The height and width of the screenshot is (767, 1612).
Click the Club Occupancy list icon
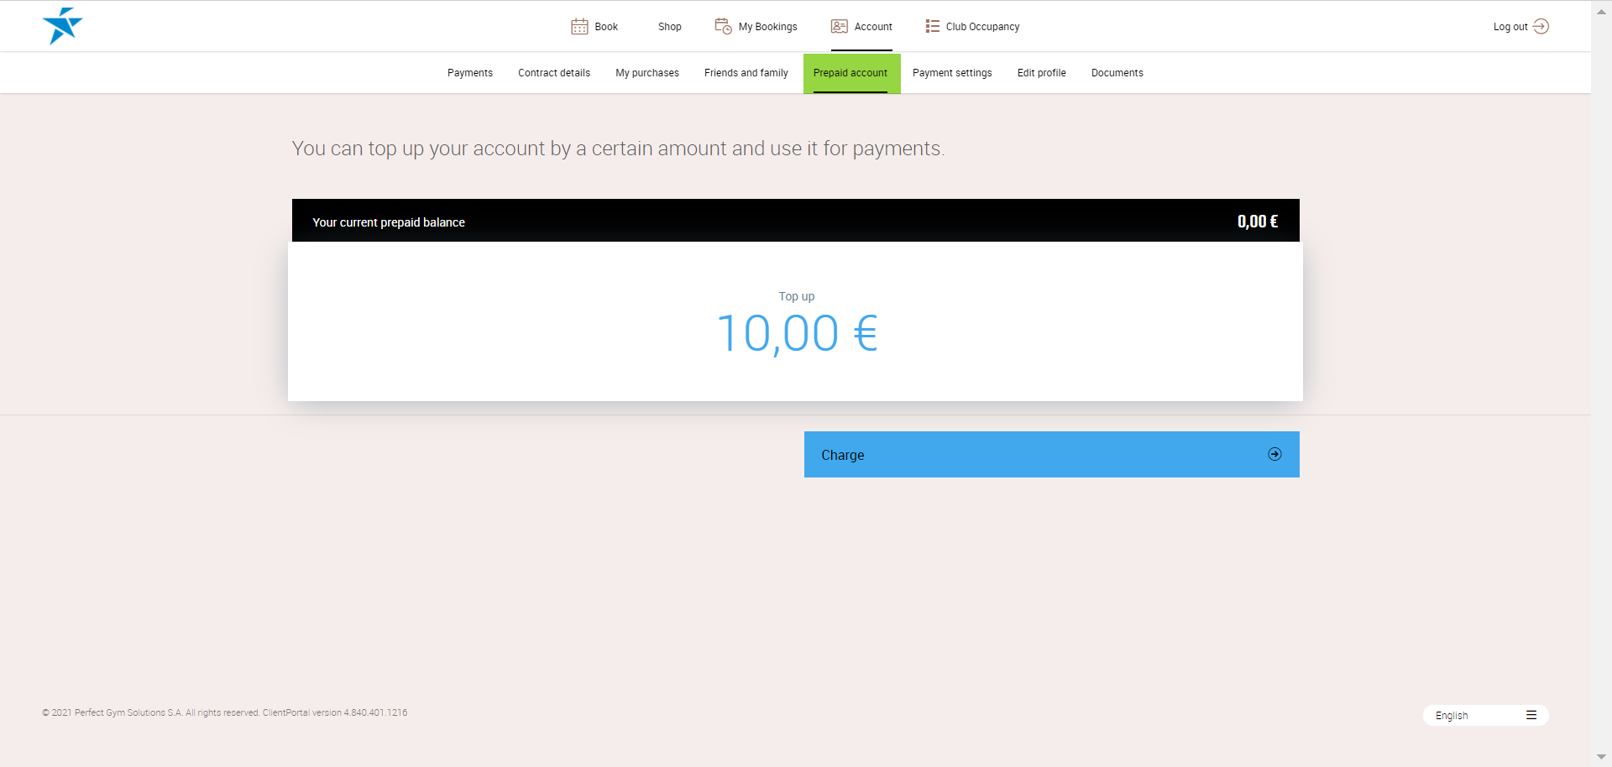(x=932, y=27)
